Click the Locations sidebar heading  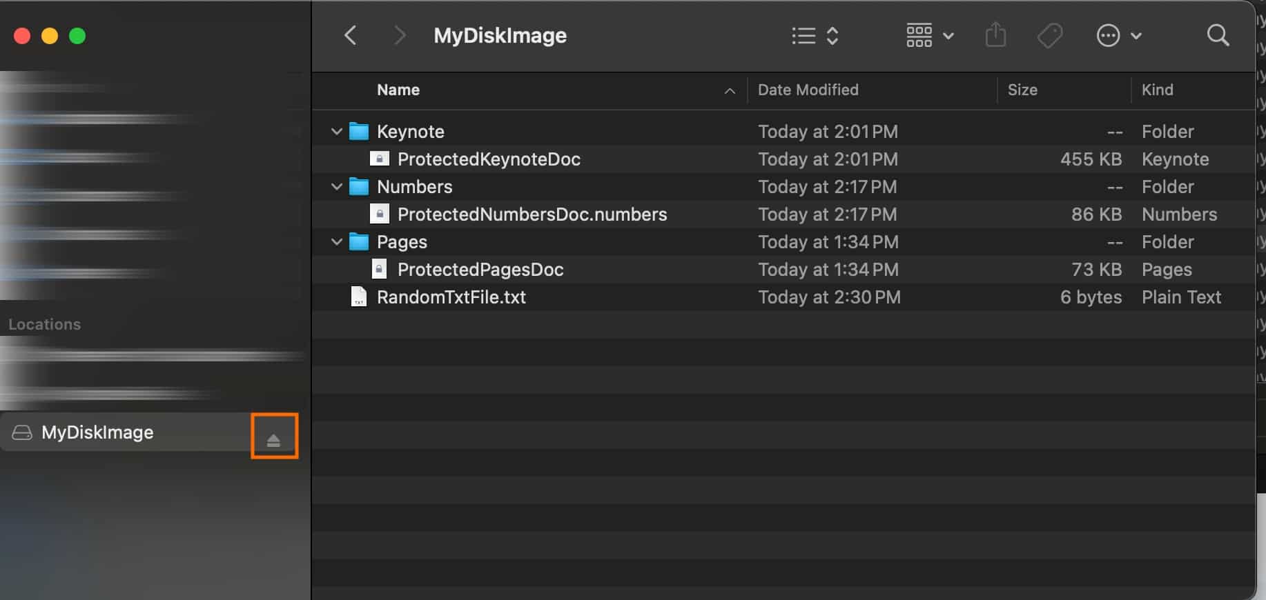tap(44, 324)
